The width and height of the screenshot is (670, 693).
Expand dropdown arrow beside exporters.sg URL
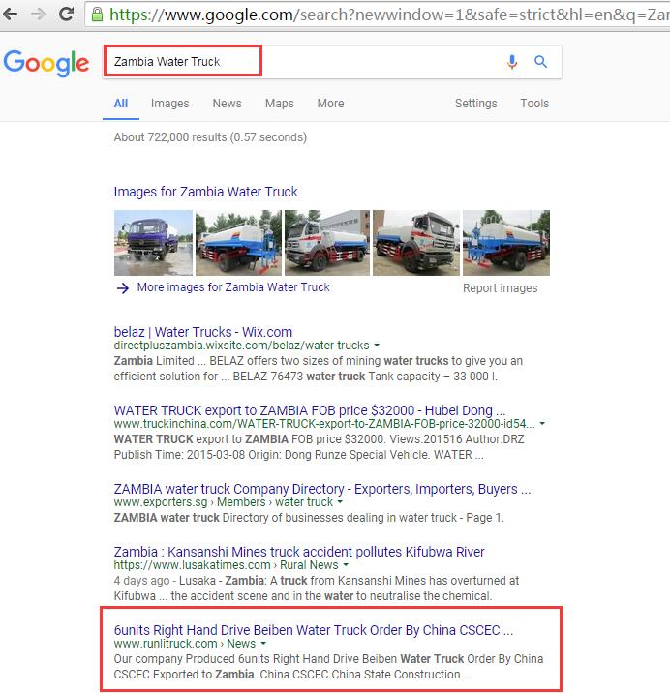pos(340,502)
